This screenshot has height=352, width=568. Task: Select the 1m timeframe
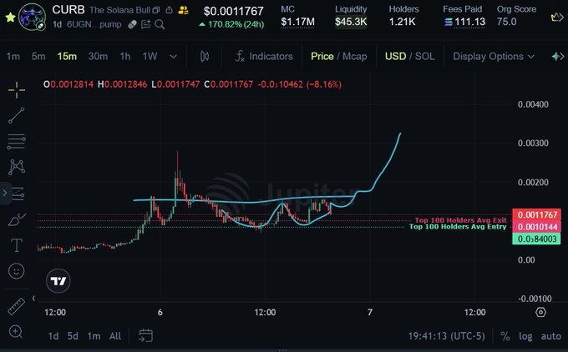coord(13,57)
